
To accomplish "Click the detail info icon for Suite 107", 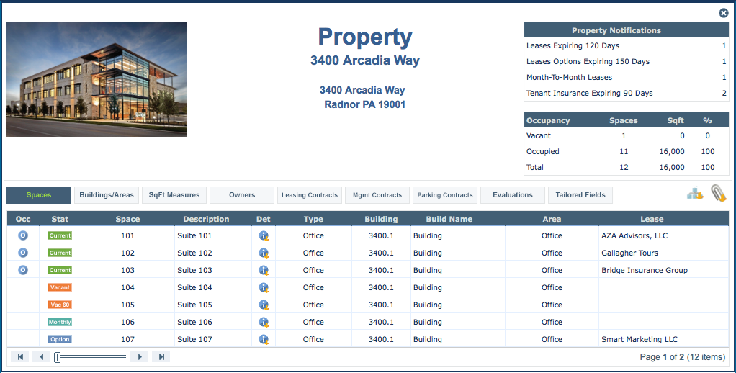I will pos(264,339).
